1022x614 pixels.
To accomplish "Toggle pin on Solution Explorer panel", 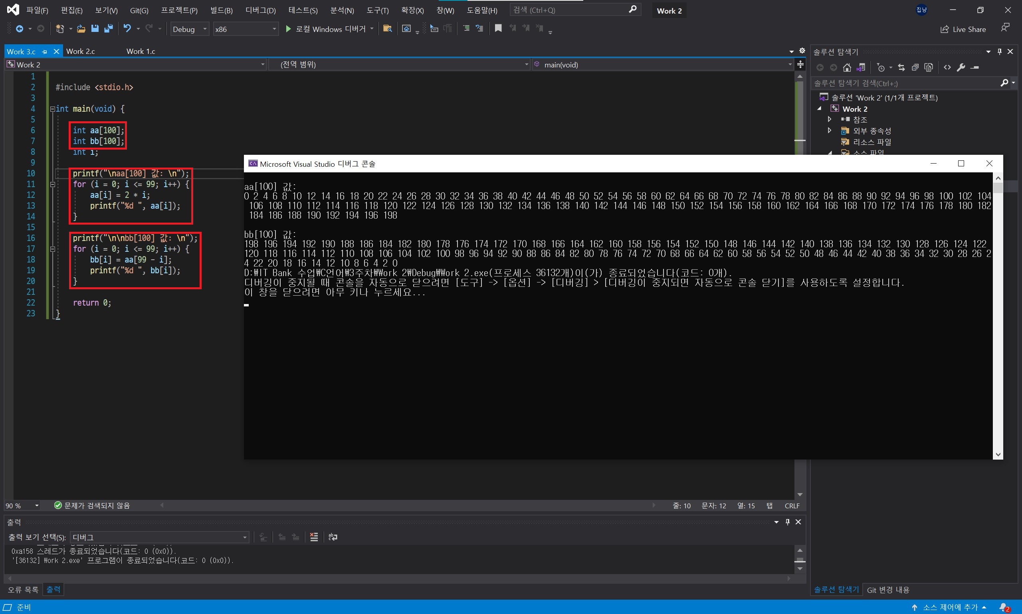I will tap(999, 52).
